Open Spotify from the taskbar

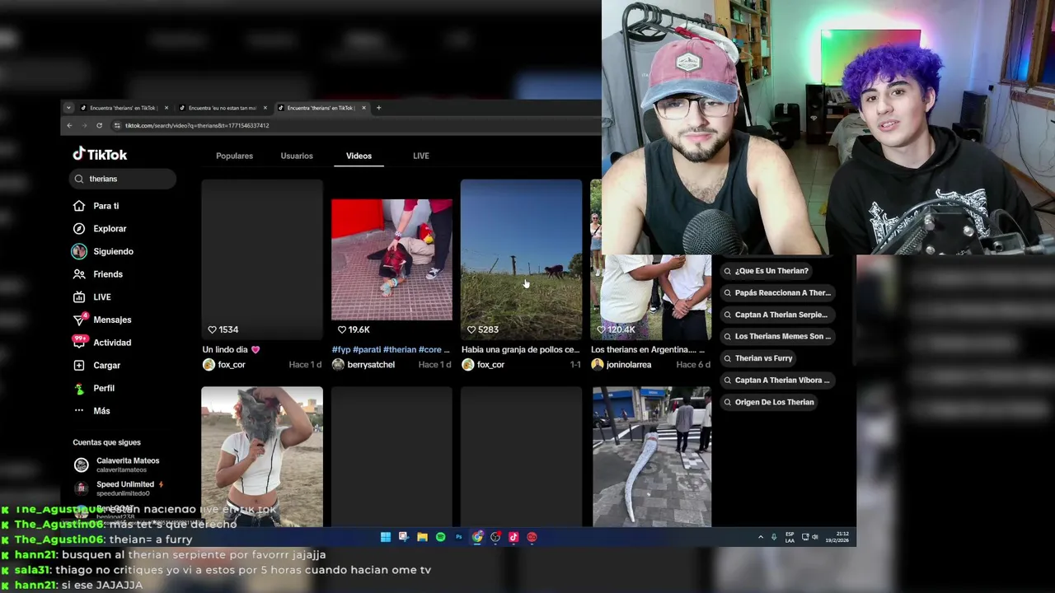[440, 537]
